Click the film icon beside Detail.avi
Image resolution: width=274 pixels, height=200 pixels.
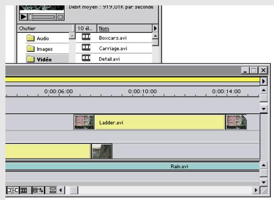pos(86,58)
